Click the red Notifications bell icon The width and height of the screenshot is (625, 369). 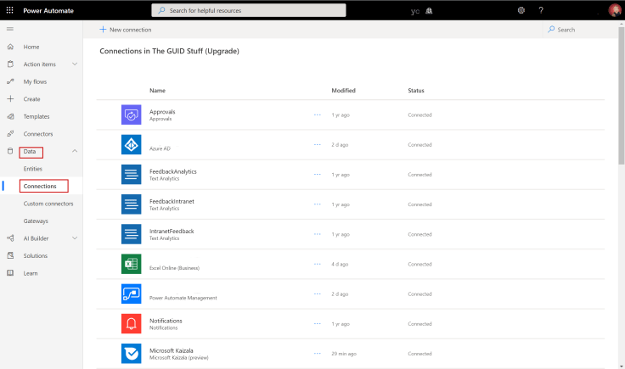(x=131, y=323)
